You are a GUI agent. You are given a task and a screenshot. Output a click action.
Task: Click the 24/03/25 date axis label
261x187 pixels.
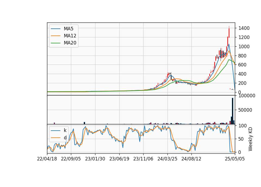pyautogui.click(x=167, y=159)
